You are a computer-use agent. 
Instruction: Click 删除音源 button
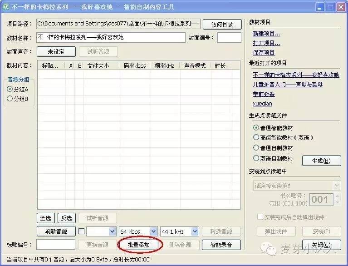[x=180, y=245]
